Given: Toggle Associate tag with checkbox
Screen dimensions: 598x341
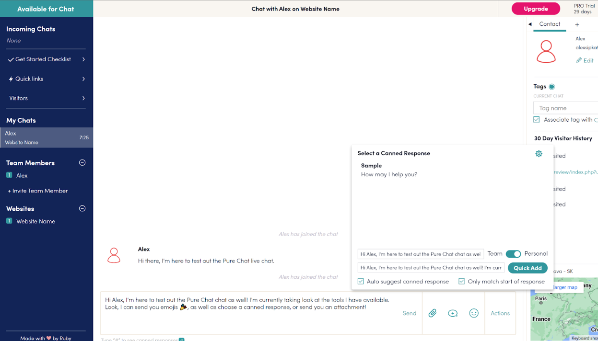Looking at the screenshot, I should [537, 120].
